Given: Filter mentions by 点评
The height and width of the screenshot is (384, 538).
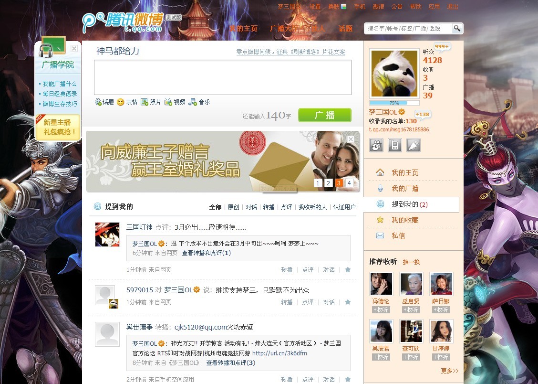Looking at the screenshot, I should [286, 207].
